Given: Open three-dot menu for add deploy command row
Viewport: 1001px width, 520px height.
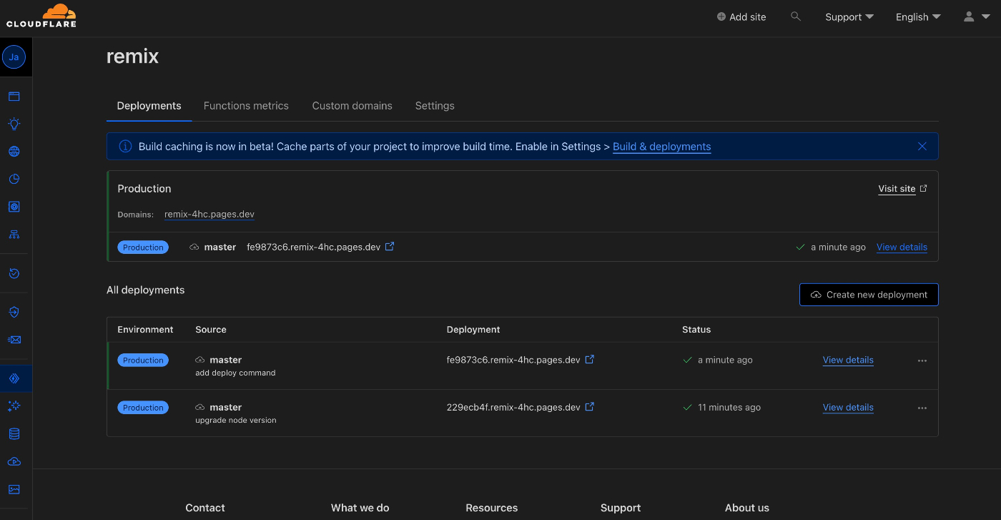Looking at the screenshot, I should coord(922,360).
